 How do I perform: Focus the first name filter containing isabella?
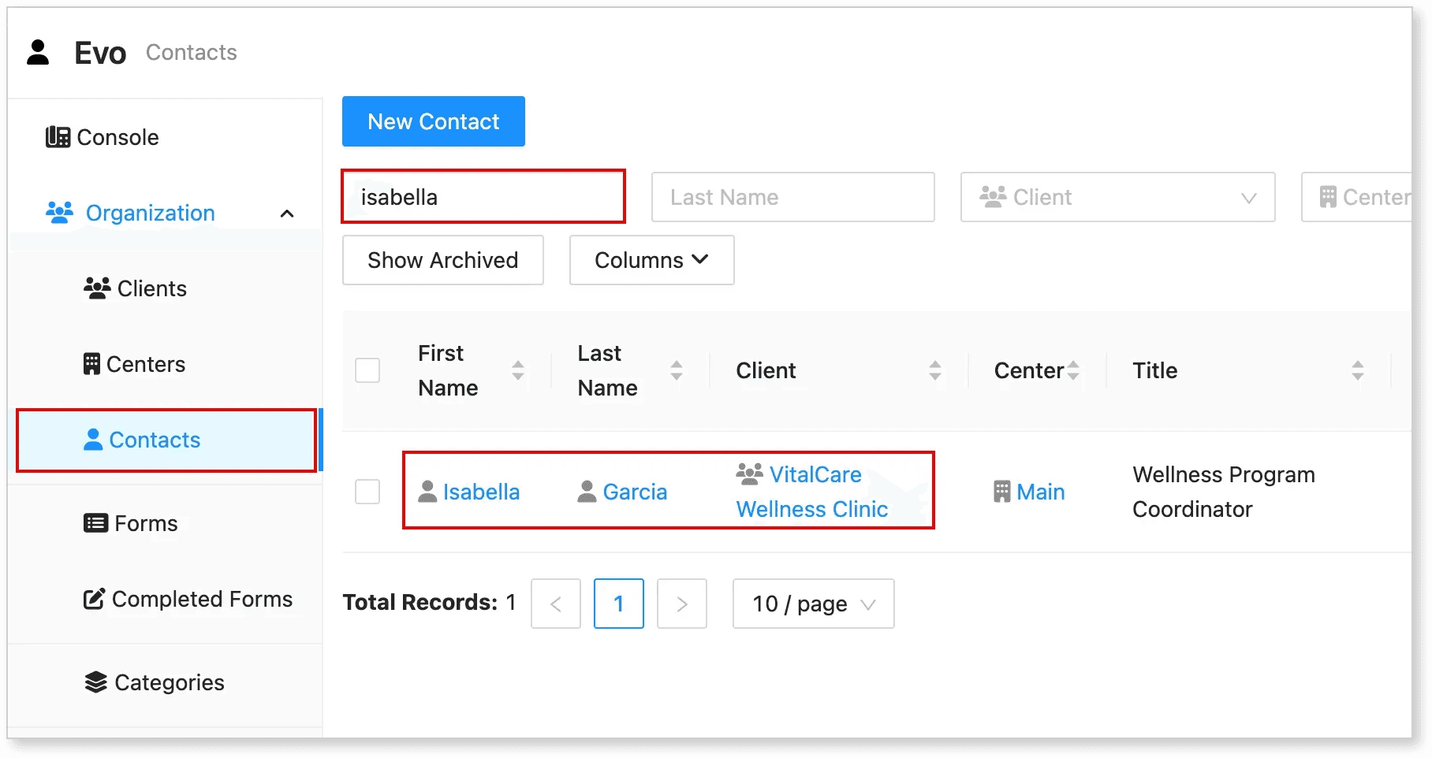click(x=483, y=197)
